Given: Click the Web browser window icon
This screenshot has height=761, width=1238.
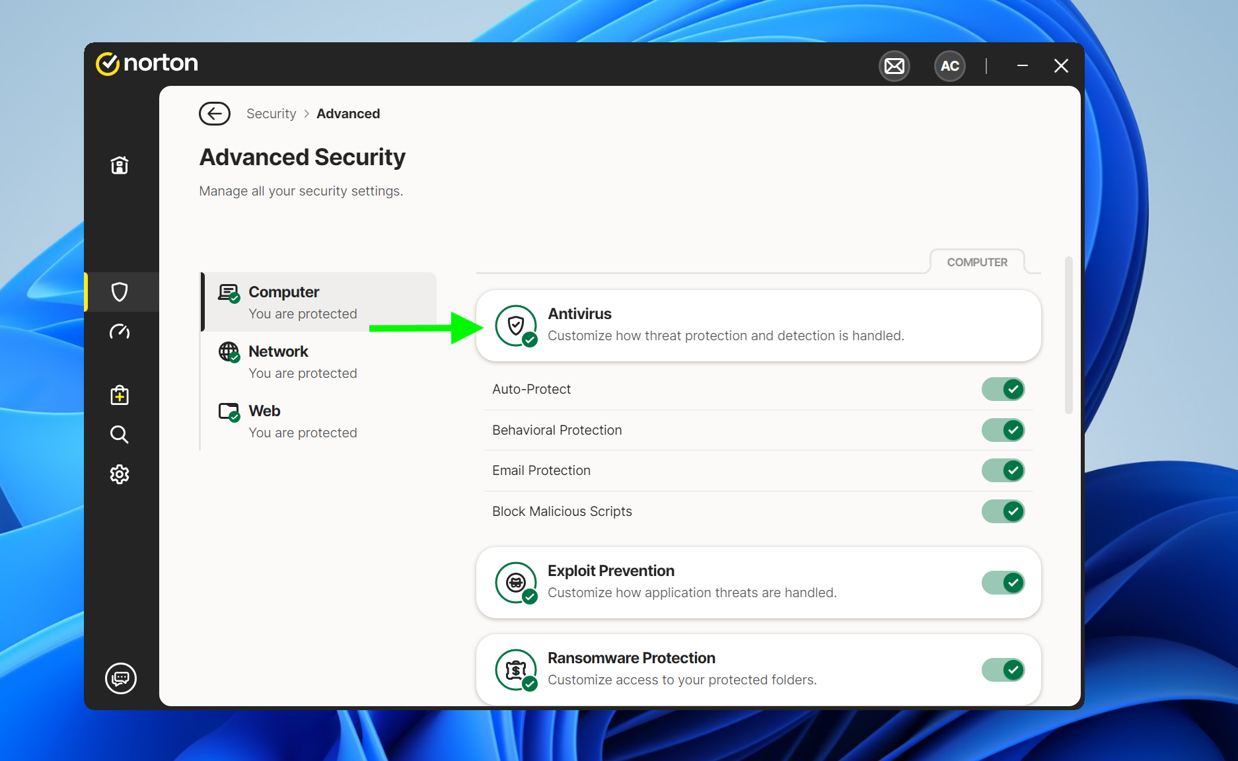Looking at the screenshot, I should coord(229,412).
